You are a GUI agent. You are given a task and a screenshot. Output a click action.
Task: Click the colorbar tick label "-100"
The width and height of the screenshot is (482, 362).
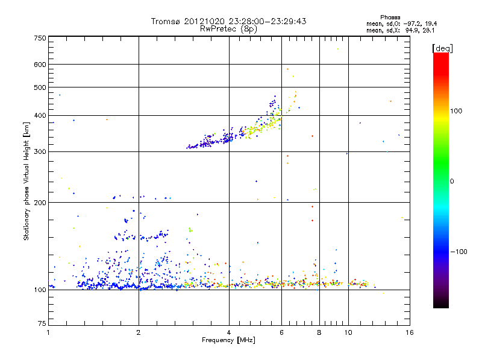click(459, 252)
